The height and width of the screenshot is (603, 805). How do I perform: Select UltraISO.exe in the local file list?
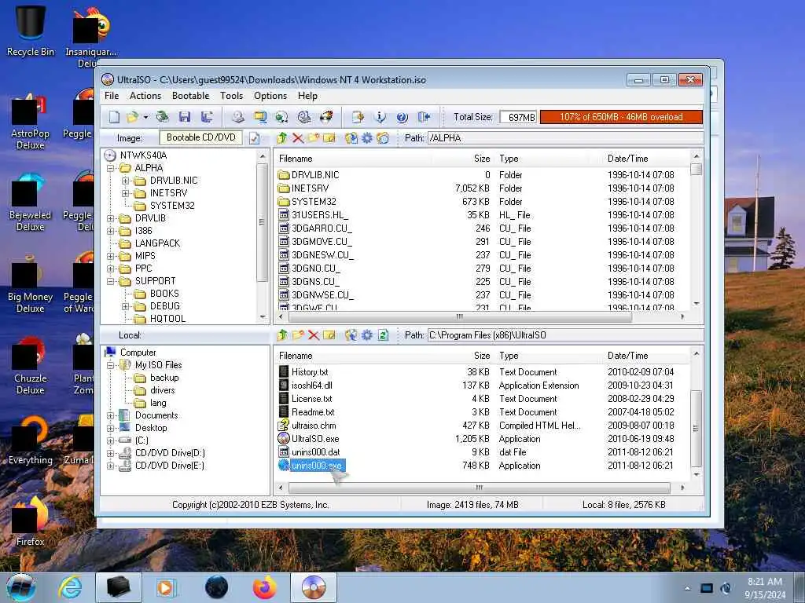pyautogui.click(x=314, y=439)
